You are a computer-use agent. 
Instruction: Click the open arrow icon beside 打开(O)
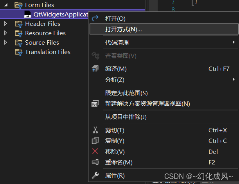point(95,18)
